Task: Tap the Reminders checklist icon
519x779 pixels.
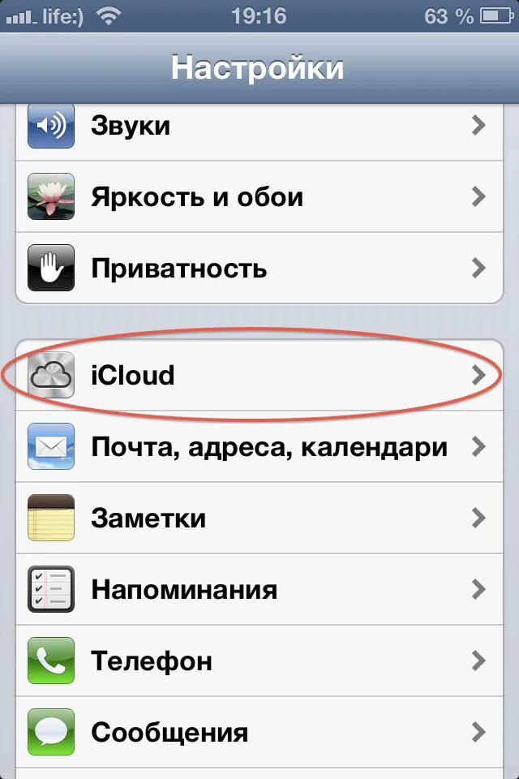Action: [x=51, y=589]
